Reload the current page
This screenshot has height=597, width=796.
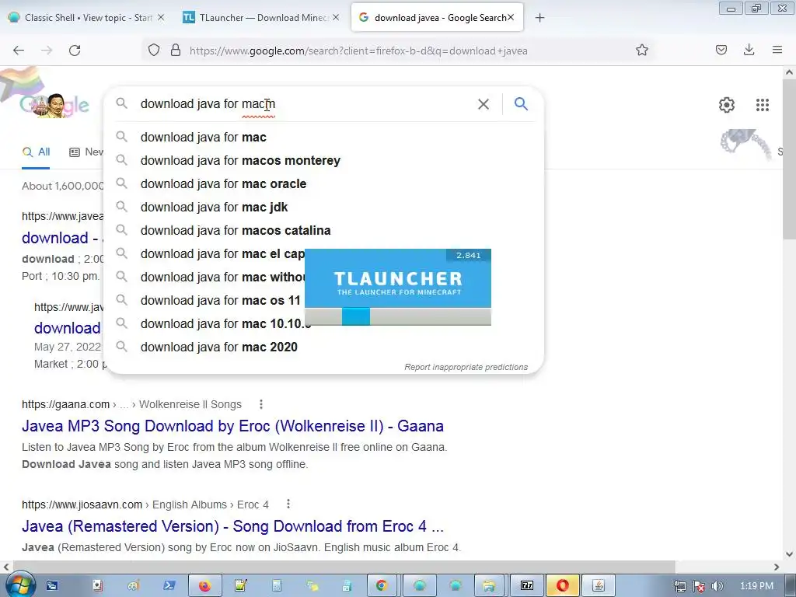75,51
